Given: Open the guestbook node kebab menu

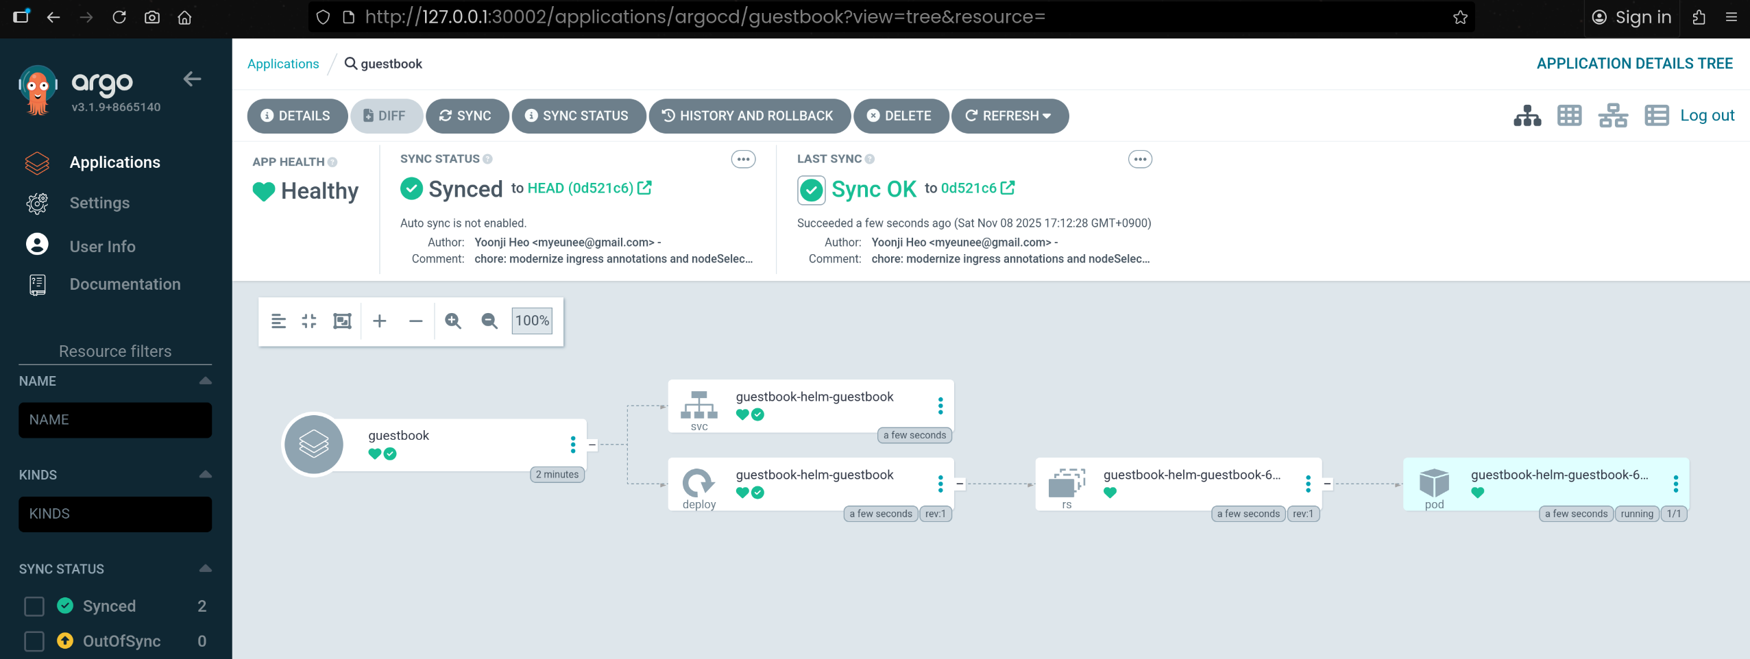Looking at the screenshot, I should [x=573, y=445].
